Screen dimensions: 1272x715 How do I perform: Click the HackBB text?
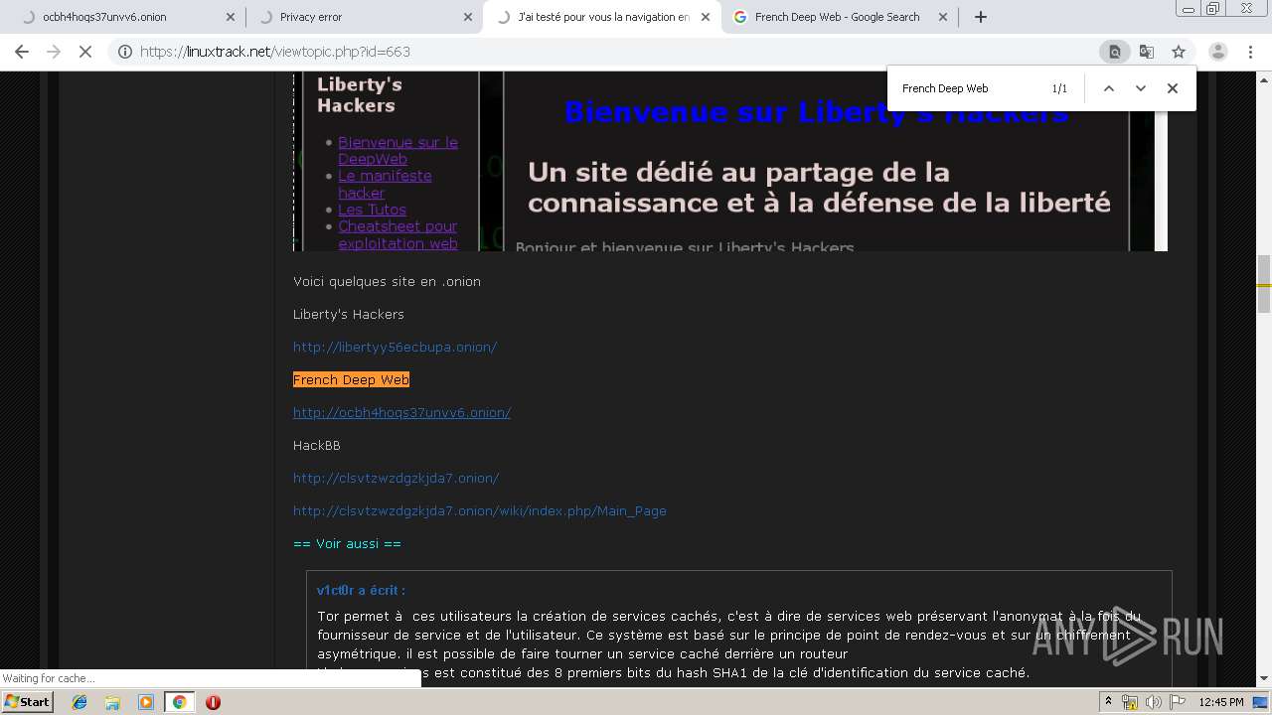(316, 445)
